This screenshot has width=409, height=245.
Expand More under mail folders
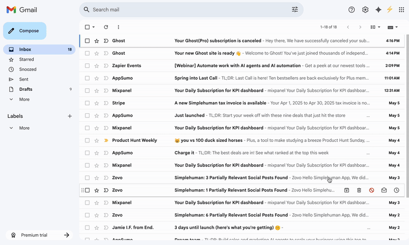24,100
